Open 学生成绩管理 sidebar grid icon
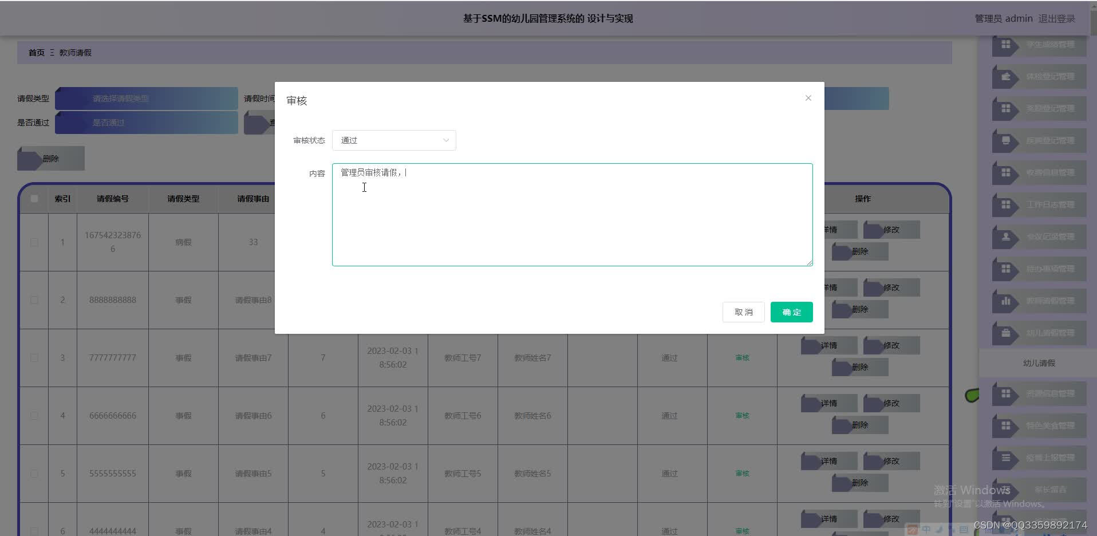The width and height of the screenshot is (1097, 536). point(1005,44)
